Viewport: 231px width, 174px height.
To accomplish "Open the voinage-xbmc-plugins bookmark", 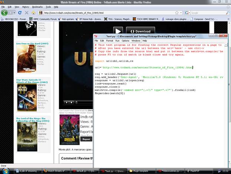I will tap(175, 19).
